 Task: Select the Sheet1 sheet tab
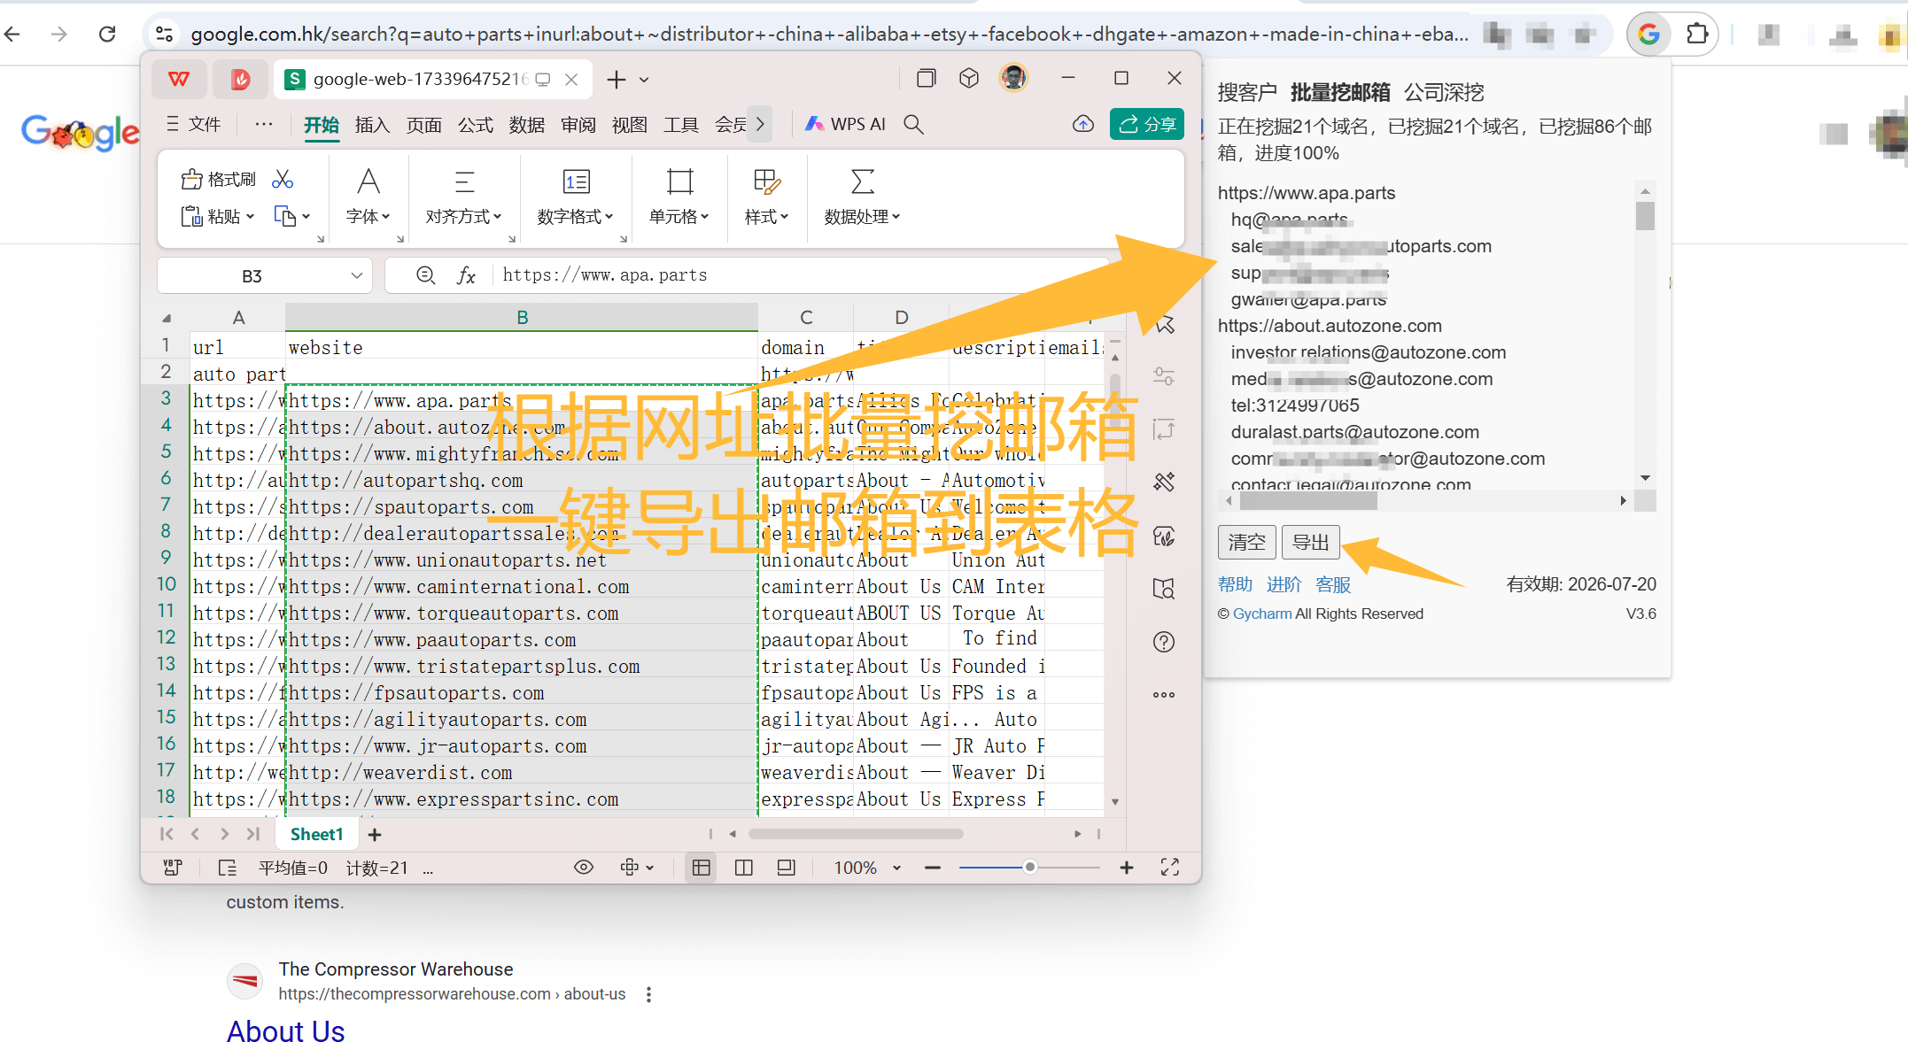(x=316, y=835)
